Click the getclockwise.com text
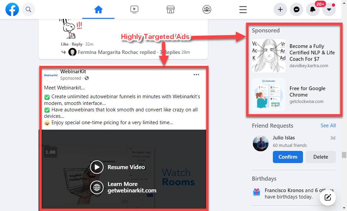The image size is (347, 211). (x=306, y=101)
